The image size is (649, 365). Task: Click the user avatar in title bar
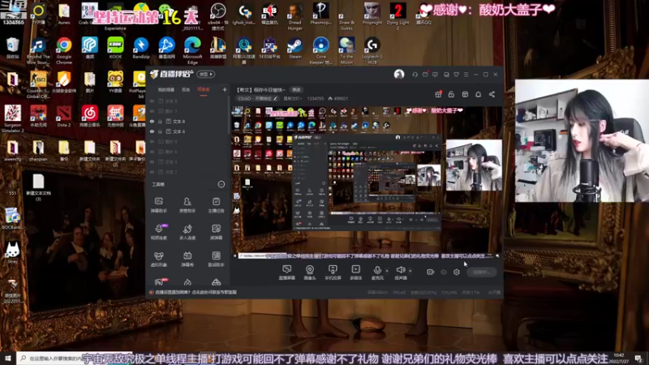tap(399, 74)
